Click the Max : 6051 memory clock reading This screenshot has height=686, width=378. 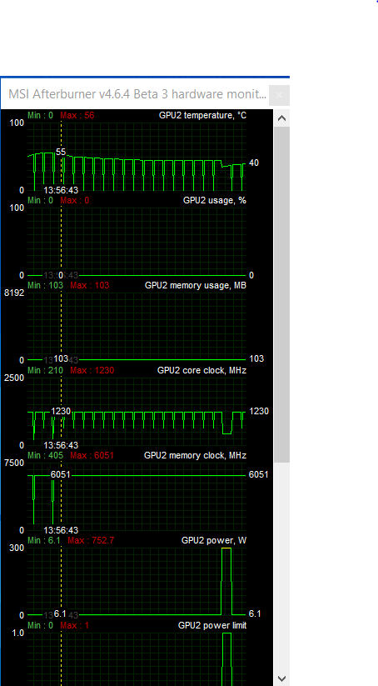click(x=92, y=455)
